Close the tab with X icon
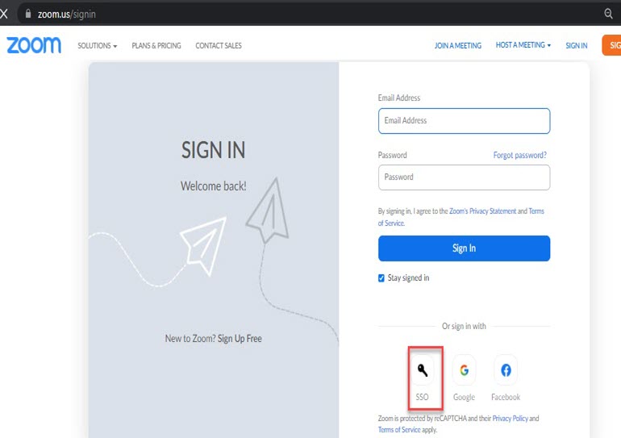 5,14
